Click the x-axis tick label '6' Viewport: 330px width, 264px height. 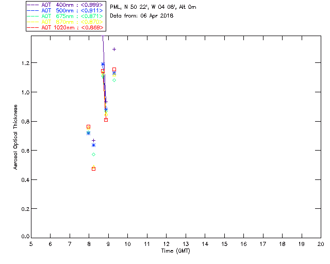pos(51,244)
